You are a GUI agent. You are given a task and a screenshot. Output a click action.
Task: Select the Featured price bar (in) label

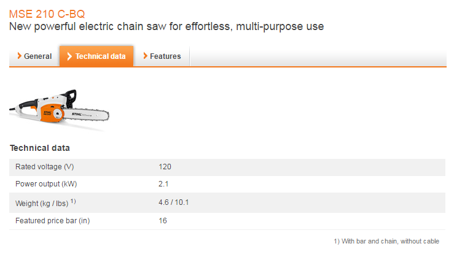point(52,220)
